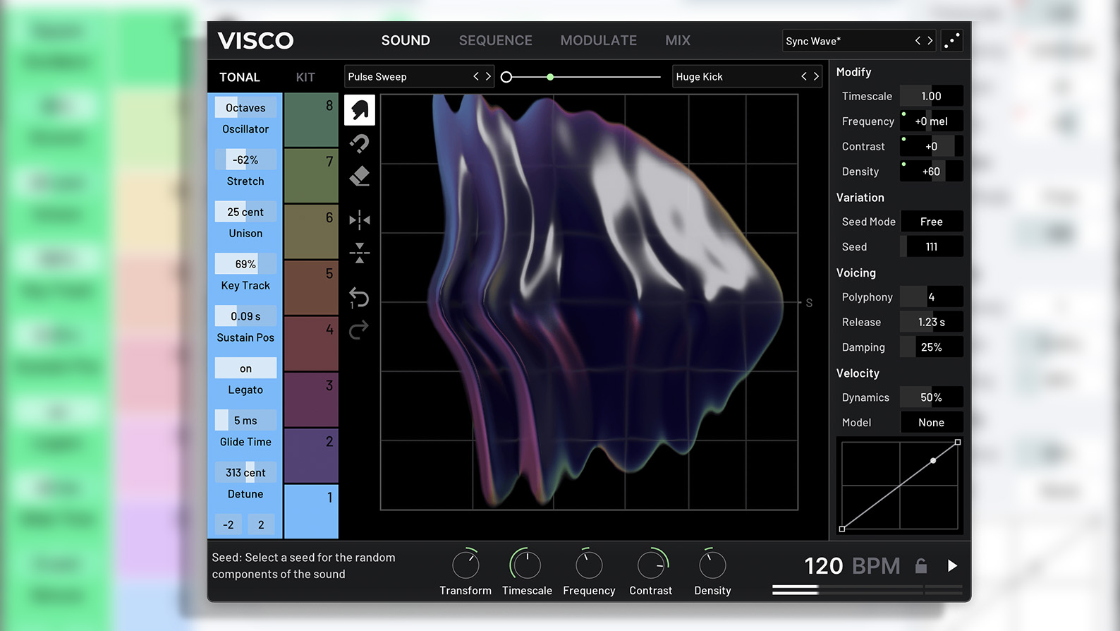Viewport: 1120px width, 631px height.
Task: Select pad slot 3
Action: 311,399
